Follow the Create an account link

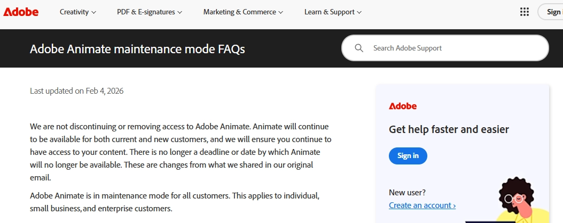[422, 205]
